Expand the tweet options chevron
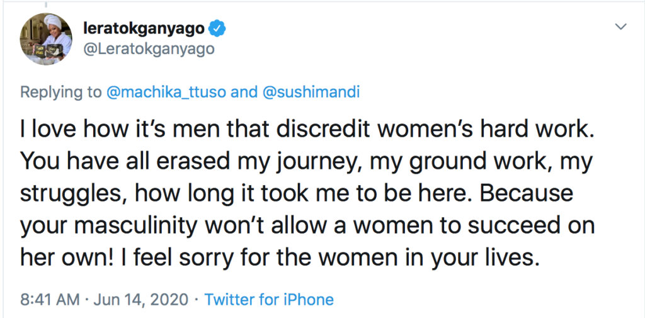This screenshot has height=318, width=645. 620,27
